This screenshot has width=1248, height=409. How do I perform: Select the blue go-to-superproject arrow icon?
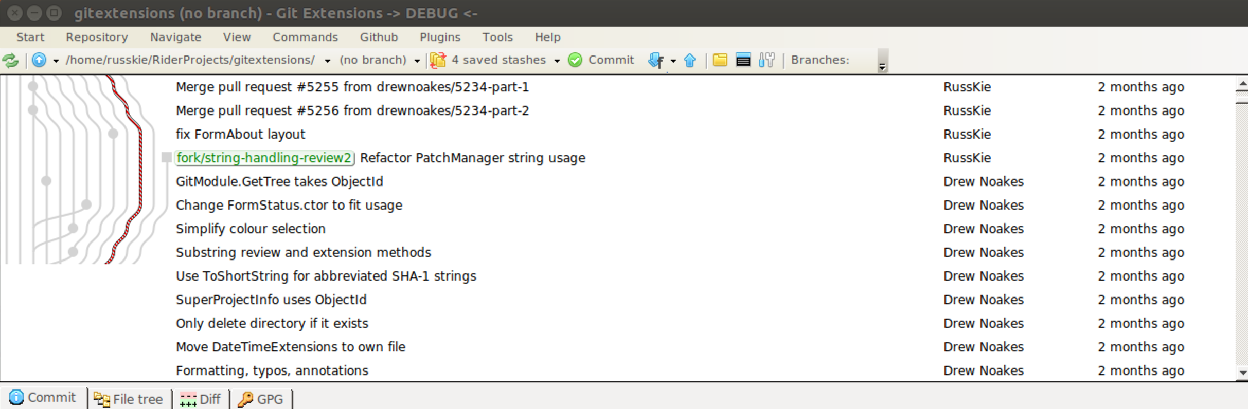coord(40,60)
